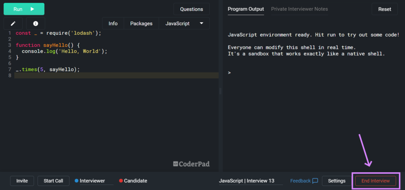Screen dimensions: 405x190
Task: Open Private Interviewer Notes tab
Action: click(x=300, y=9)
